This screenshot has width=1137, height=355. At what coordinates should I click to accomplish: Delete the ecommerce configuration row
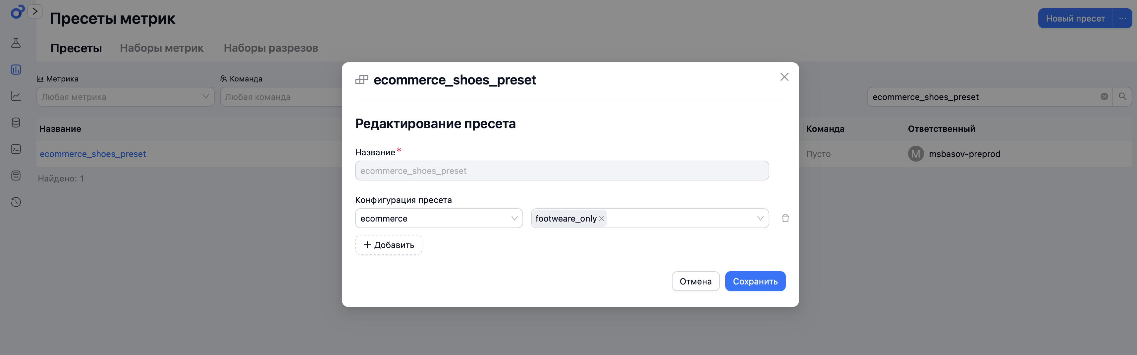(785, 218)
